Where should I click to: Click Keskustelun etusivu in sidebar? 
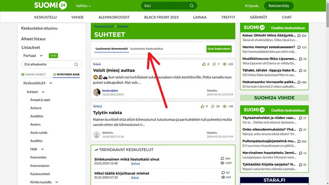coord(39,28)
